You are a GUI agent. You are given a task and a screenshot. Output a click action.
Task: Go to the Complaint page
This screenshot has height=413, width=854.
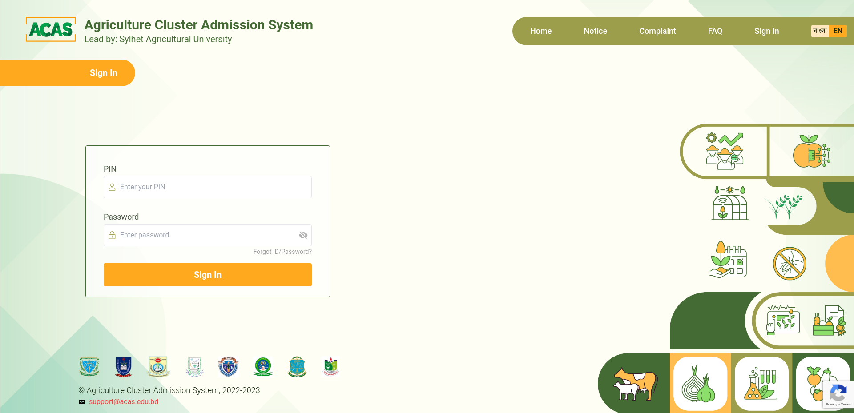657,31
